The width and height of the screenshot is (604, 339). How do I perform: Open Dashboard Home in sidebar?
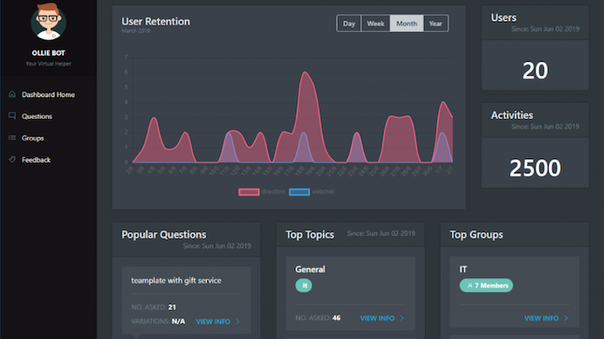pyautogui.click(x=48, y=95)
